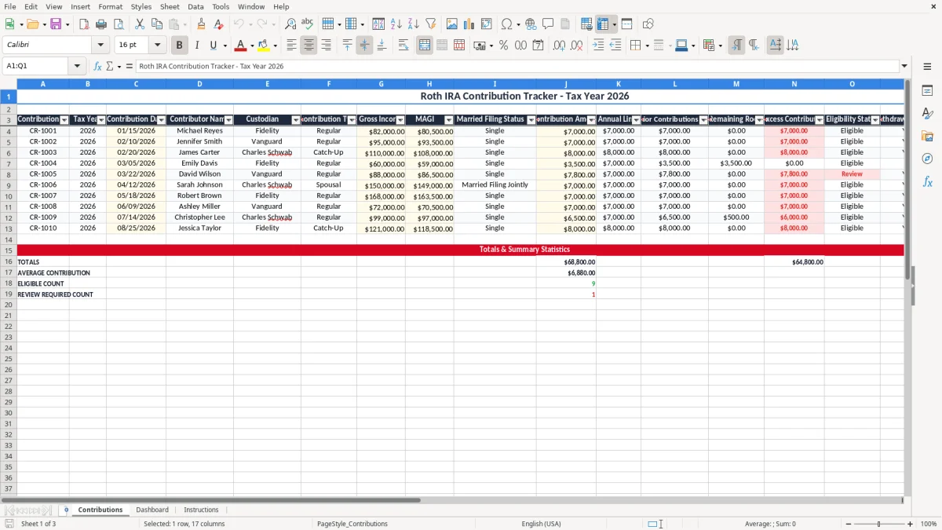Click the 100% zoom level
942x530 pixels.
929,524
